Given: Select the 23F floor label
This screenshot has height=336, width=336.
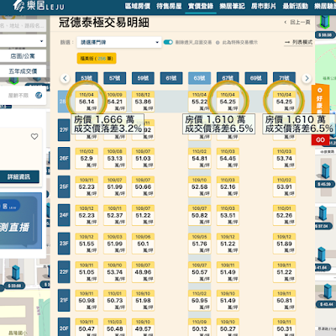Looking at the screenshot, I should click(x=64, y=244).
